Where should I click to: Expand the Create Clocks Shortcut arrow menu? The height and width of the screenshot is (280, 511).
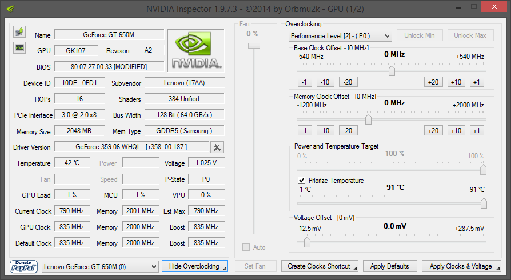(355, 269)
